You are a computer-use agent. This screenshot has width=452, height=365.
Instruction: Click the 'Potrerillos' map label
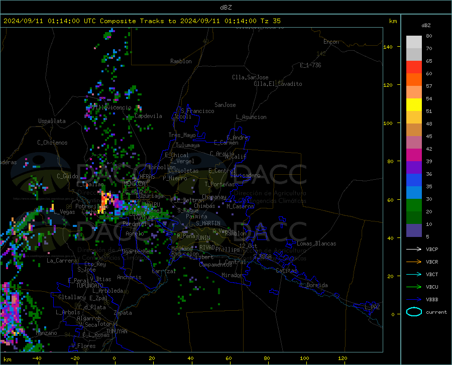click(92, 206)
